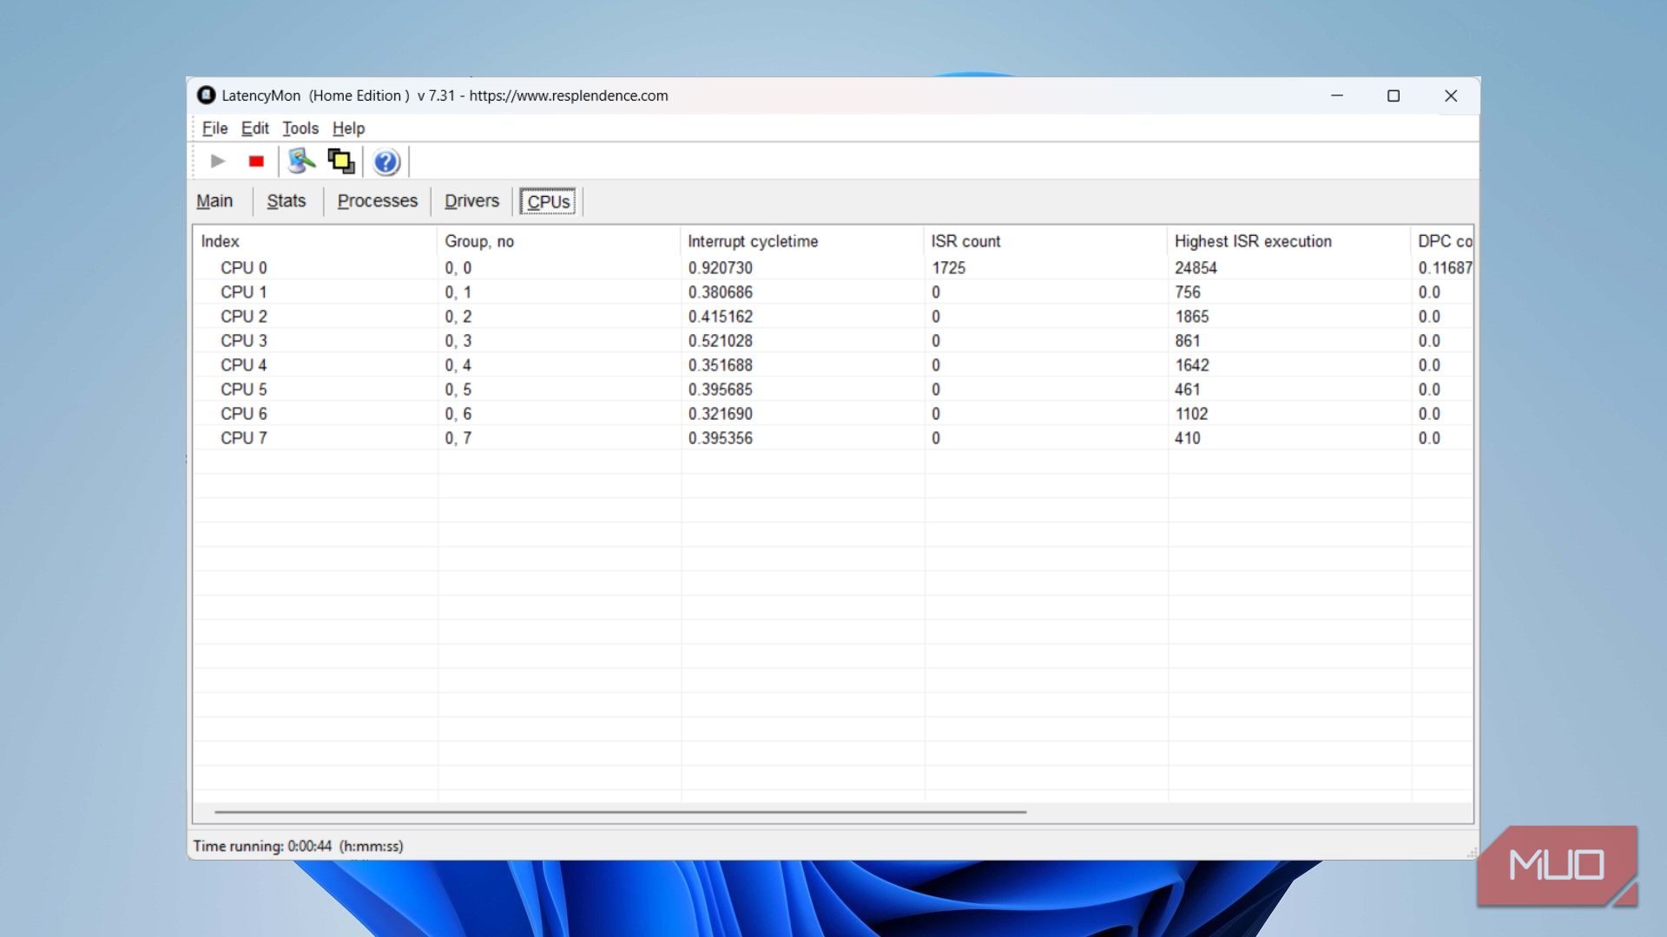Open the Edit menu
This screenshot has height=937, width=1667.
pos(255,128)
